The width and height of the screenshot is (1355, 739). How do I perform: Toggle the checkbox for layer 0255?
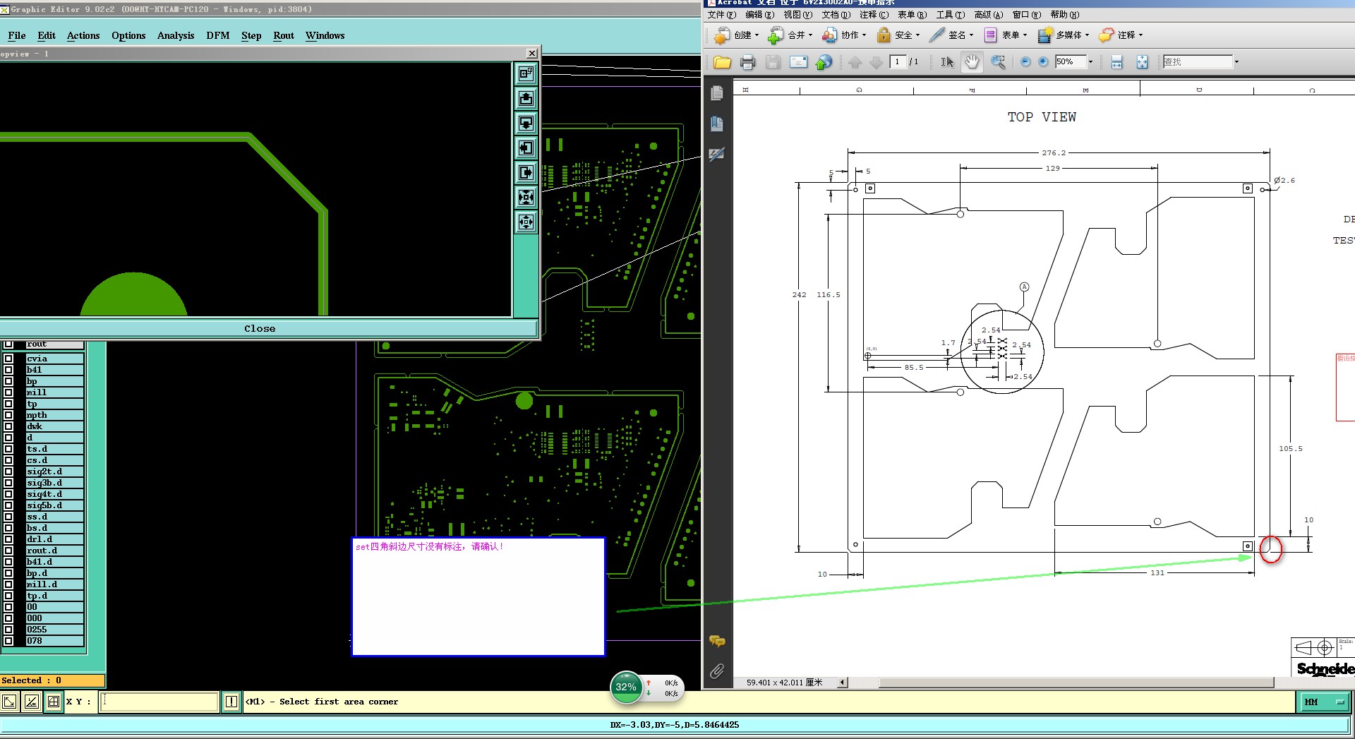point(8,630)
